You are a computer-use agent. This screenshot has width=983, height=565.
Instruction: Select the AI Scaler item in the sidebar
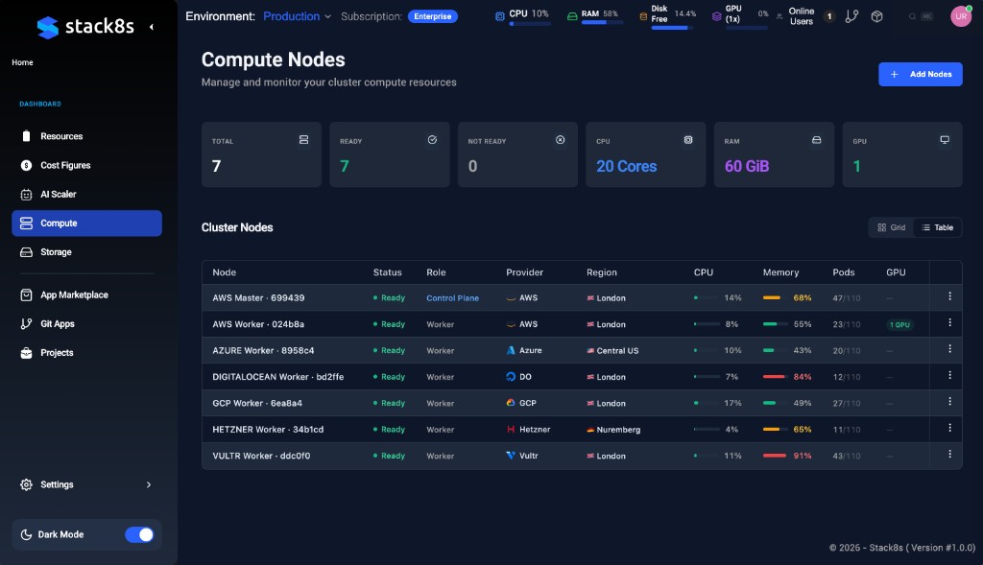pos(60,194)
